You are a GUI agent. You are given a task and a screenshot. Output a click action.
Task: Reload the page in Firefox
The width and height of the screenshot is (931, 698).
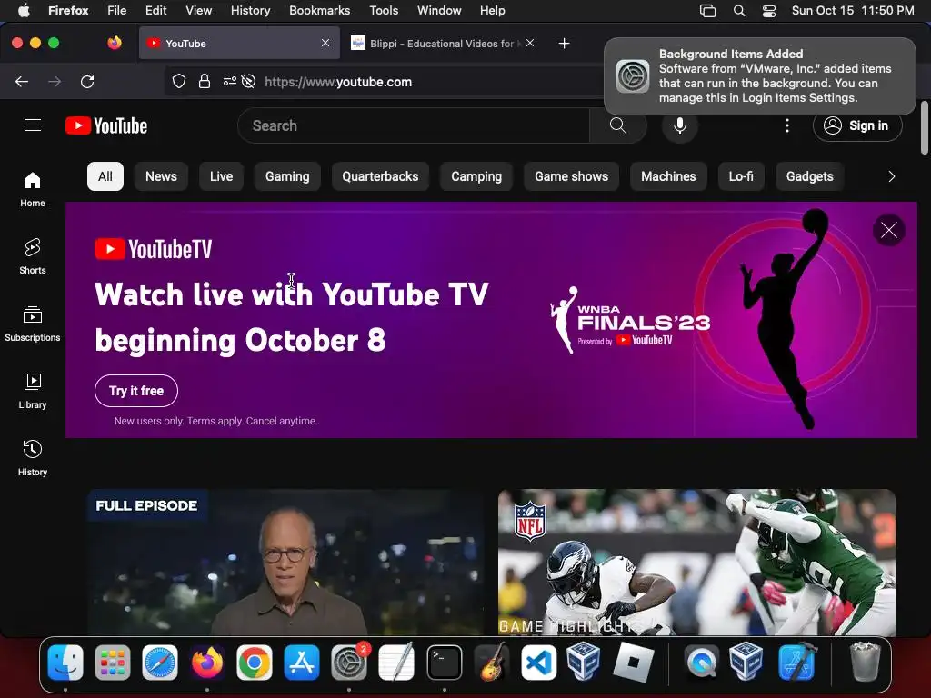click(87, 82)
